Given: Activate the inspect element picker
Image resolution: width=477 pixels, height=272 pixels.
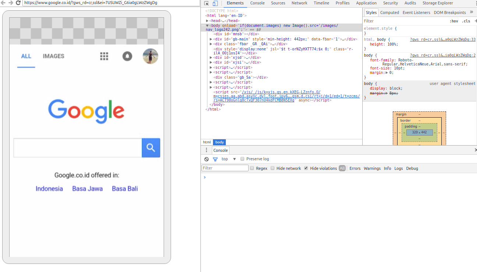Looking at the screenshot, I should (x=207, y=3).
